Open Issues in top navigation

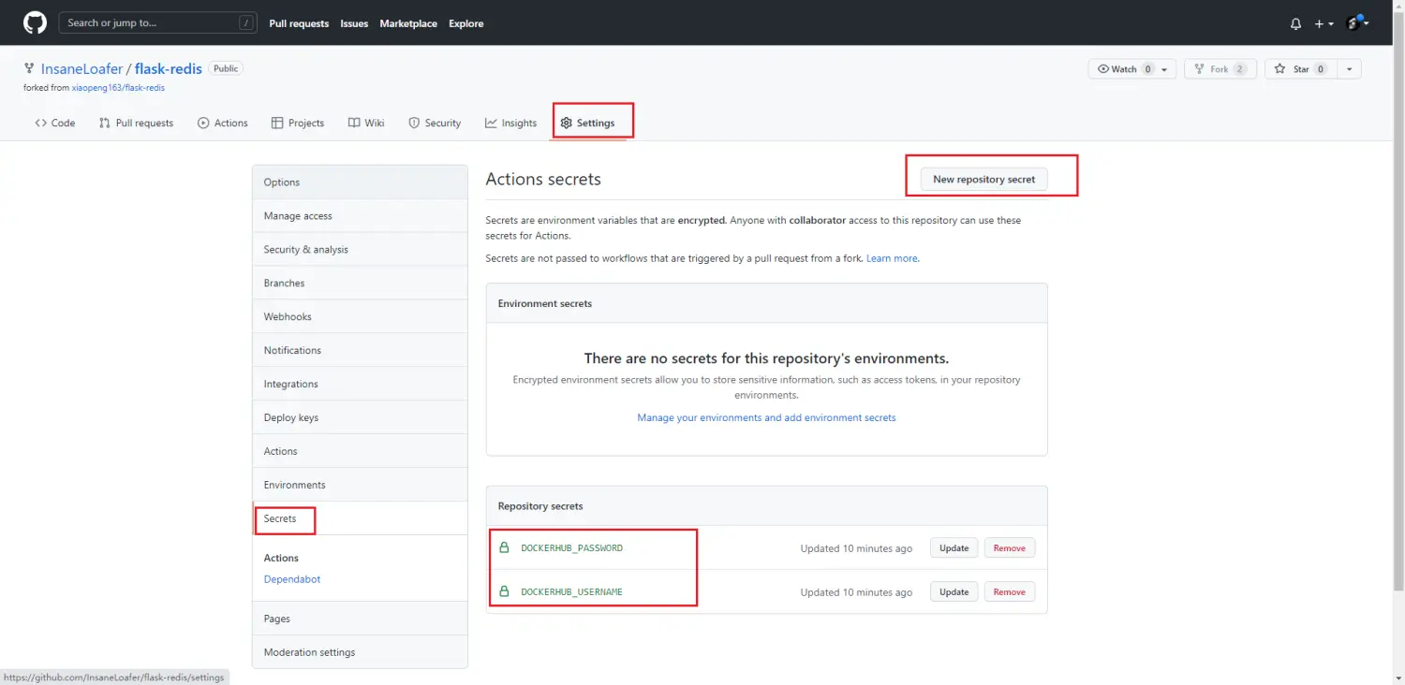coord(354,23)
